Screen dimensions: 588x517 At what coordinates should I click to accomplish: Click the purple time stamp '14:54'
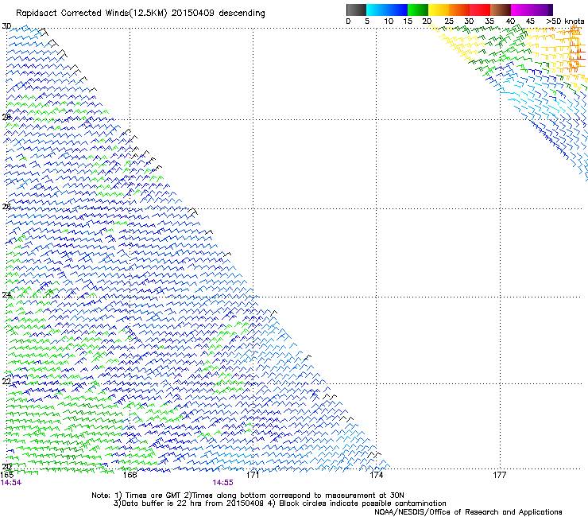11,483
